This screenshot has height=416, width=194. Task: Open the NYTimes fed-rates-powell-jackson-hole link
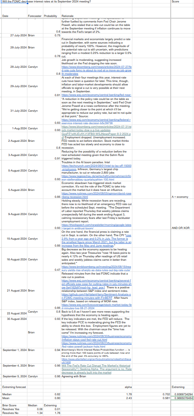point(96,344)
